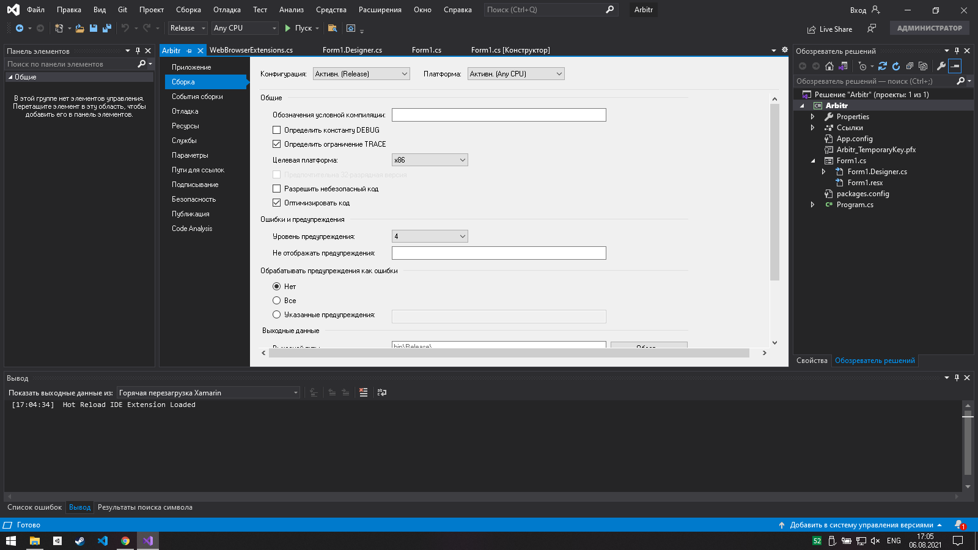
Task: Click the Home icon in Solution Explorer
Action: (x=829, y=66)
